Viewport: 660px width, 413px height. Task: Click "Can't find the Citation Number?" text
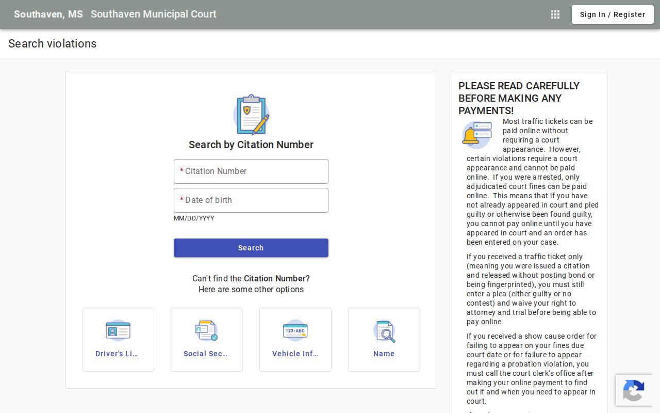point(251,278)
